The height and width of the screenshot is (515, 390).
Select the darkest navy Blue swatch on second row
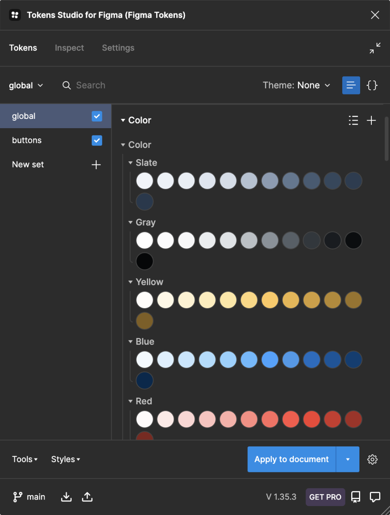coord(145,381)
